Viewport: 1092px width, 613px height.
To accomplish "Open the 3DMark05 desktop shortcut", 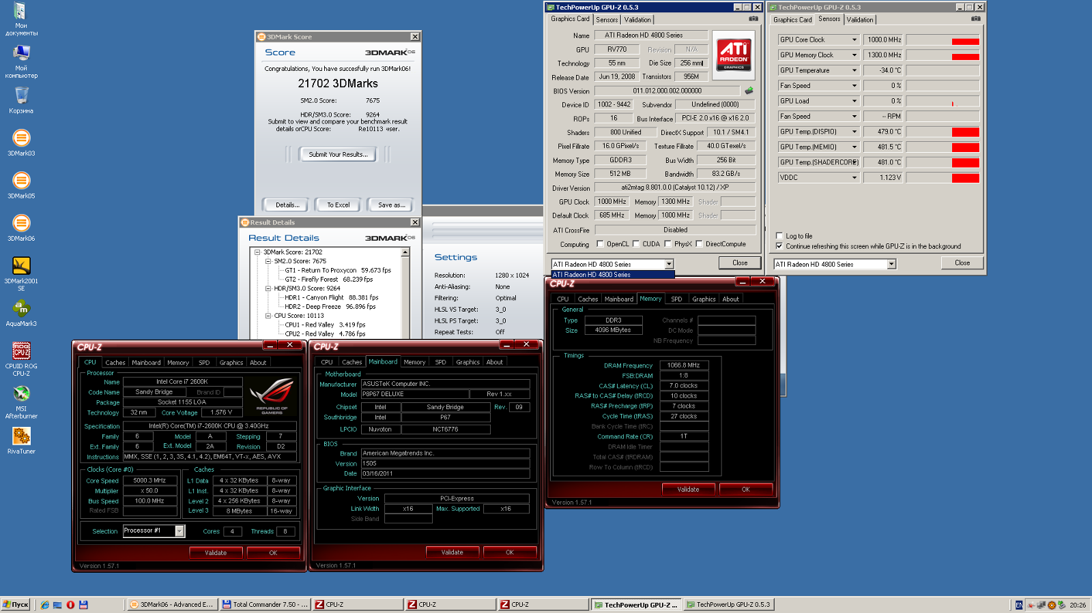I will tap(21, 185).
